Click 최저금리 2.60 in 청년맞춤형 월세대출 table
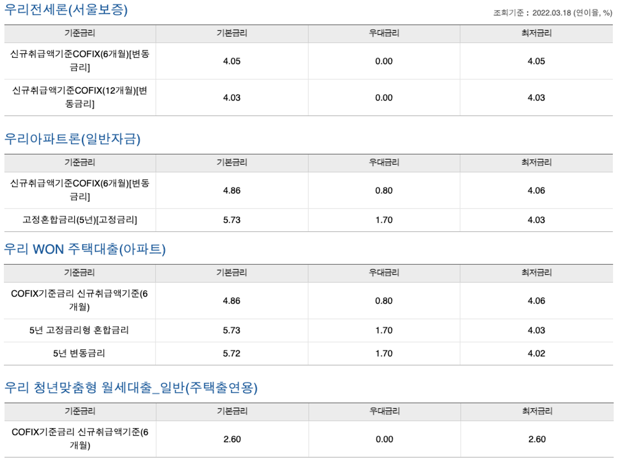The image size is (619, 461). [537, 439]
